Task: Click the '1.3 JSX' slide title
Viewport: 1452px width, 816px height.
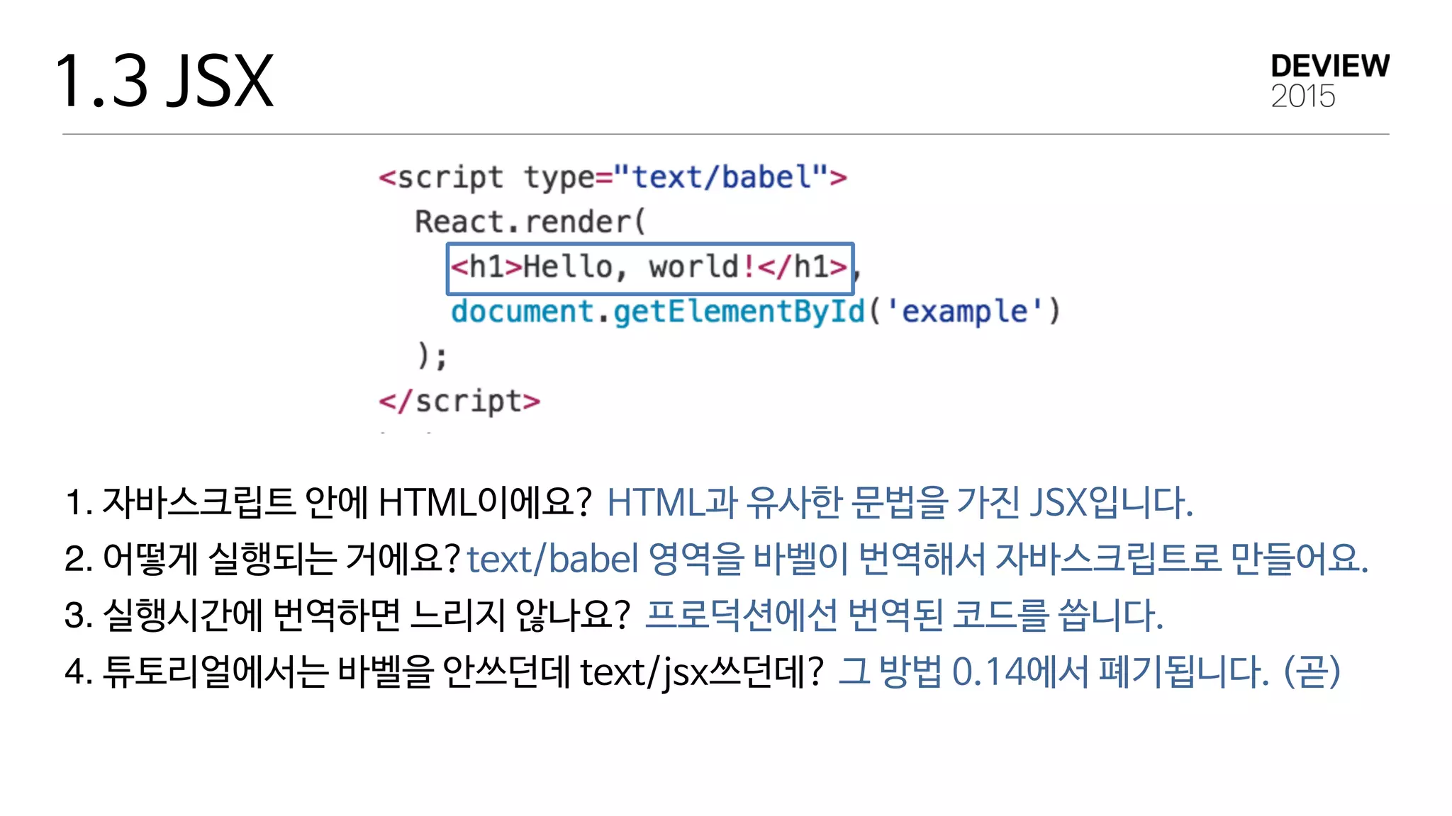Action: pos(164,81)
